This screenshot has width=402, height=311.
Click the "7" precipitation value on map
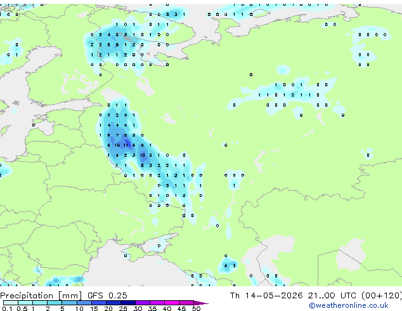click(117, 135)
